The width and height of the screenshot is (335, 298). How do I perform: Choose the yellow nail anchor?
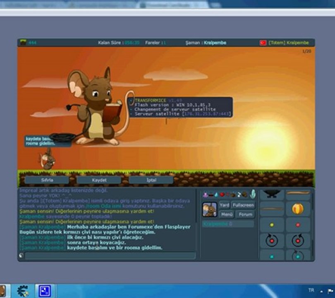(x=272, y=225)
